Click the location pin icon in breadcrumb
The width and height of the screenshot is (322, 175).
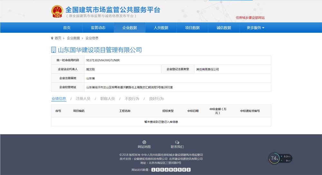coord(52,38)
